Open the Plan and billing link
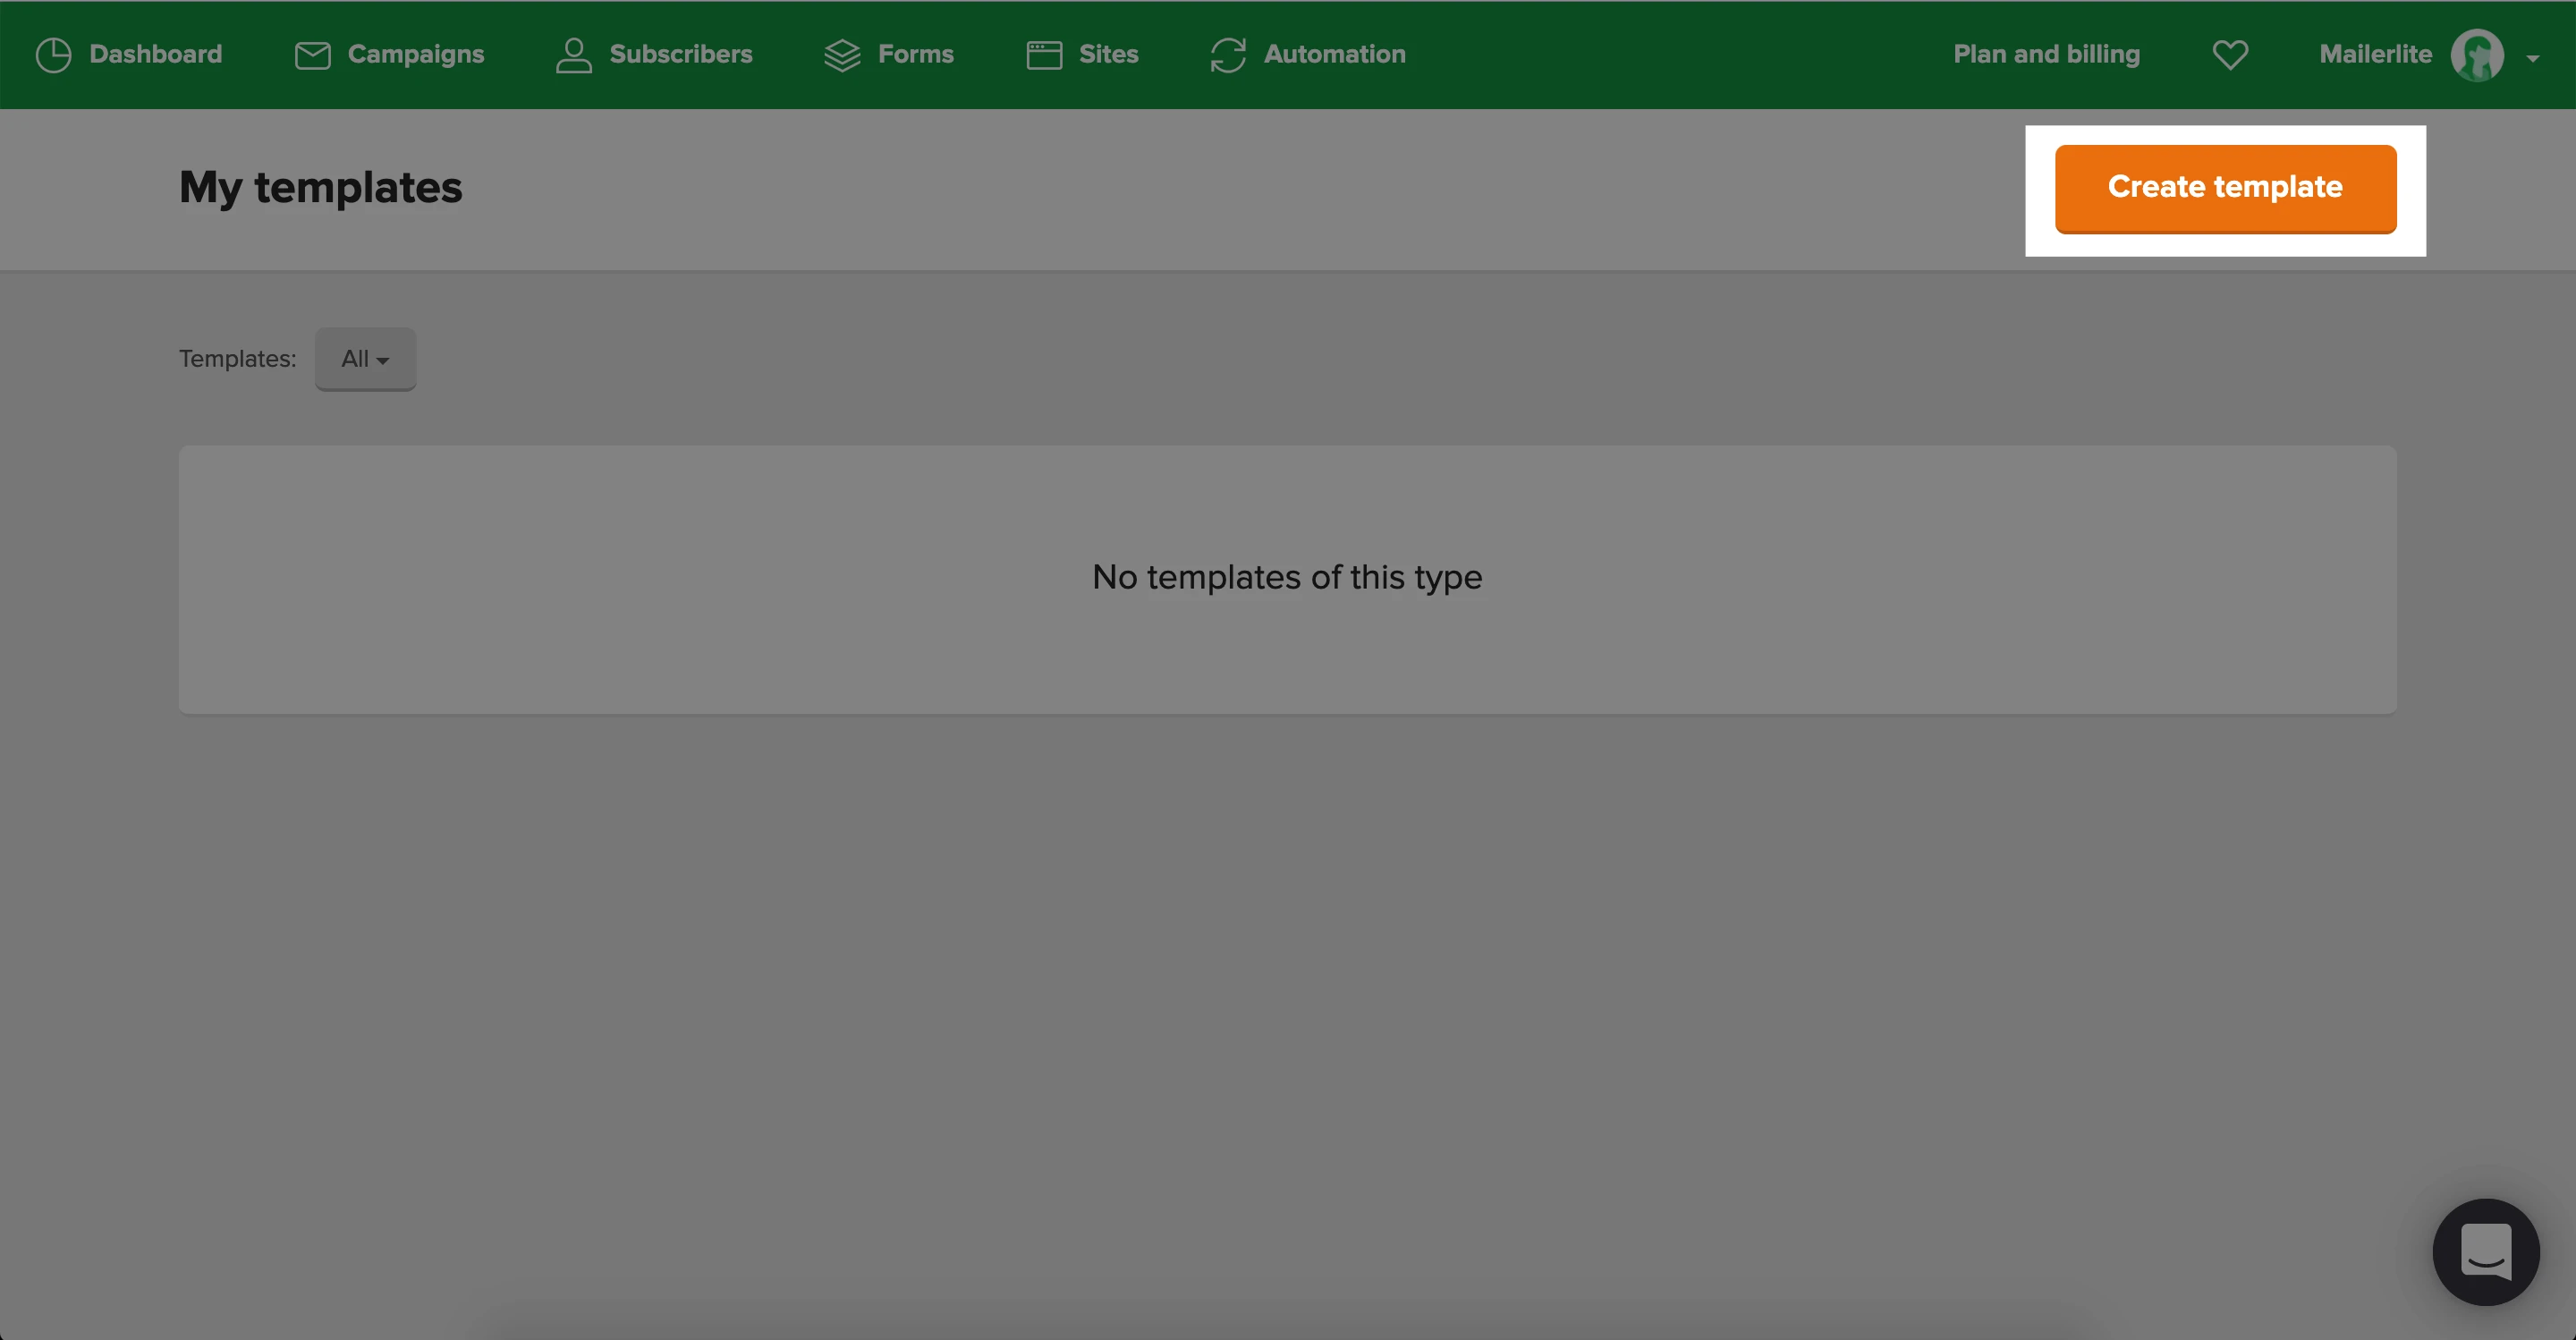This screenshot has width=2576, height=1340. click(x=2046, y=54)
